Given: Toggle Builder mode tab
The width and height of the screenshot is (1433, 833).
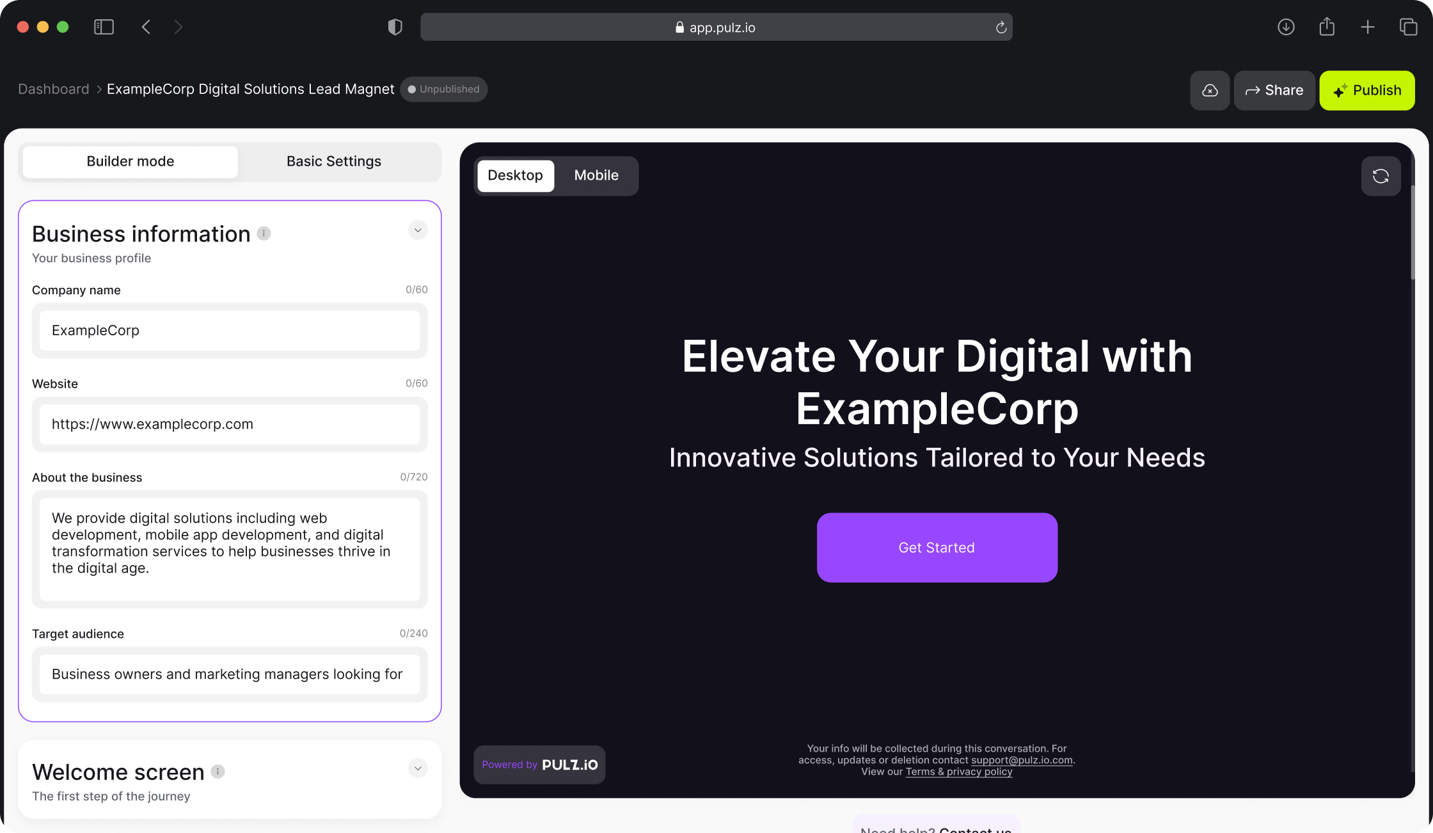Looking at the screenshot, I should [x=130, y=161].
